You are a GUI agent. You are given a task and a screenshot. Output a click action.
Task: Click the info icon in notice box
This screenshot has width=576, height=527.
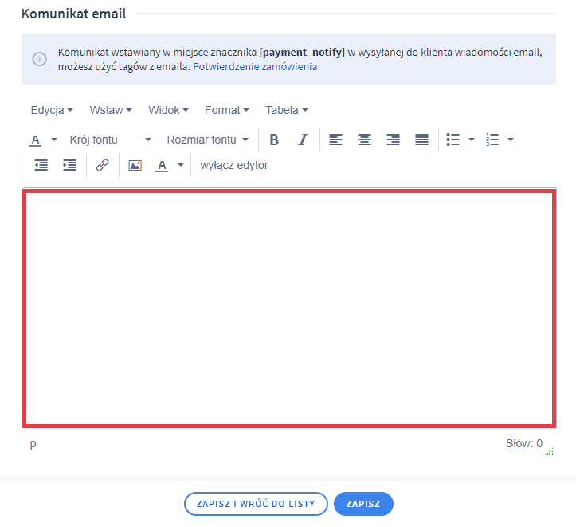point(39,59)
